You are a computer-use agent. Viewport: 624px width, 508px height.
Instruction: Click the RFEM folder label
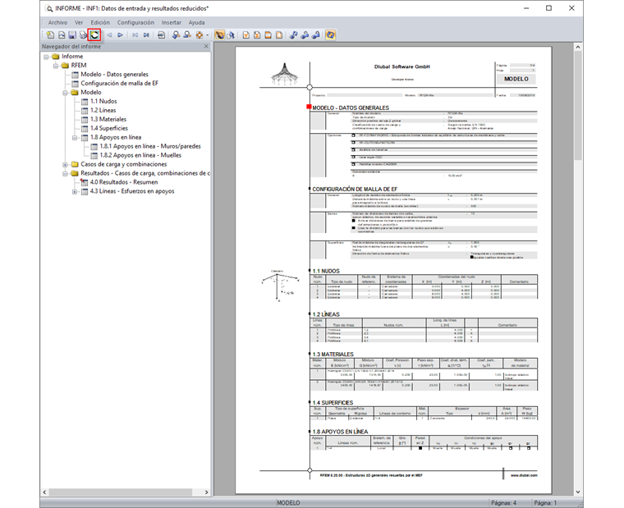click(x=78, y=65)
